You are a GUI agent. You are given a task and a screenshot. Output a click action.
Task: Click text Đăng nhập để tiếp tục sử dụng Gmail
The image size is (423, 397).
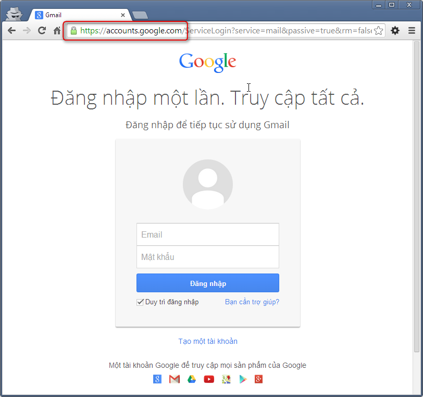[207, 125]
